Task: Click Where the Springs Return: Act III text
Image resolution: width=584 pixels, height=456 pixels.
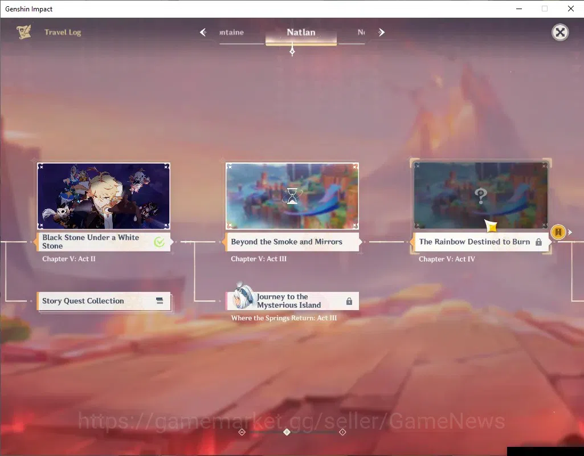Action: tap(284, 318)
